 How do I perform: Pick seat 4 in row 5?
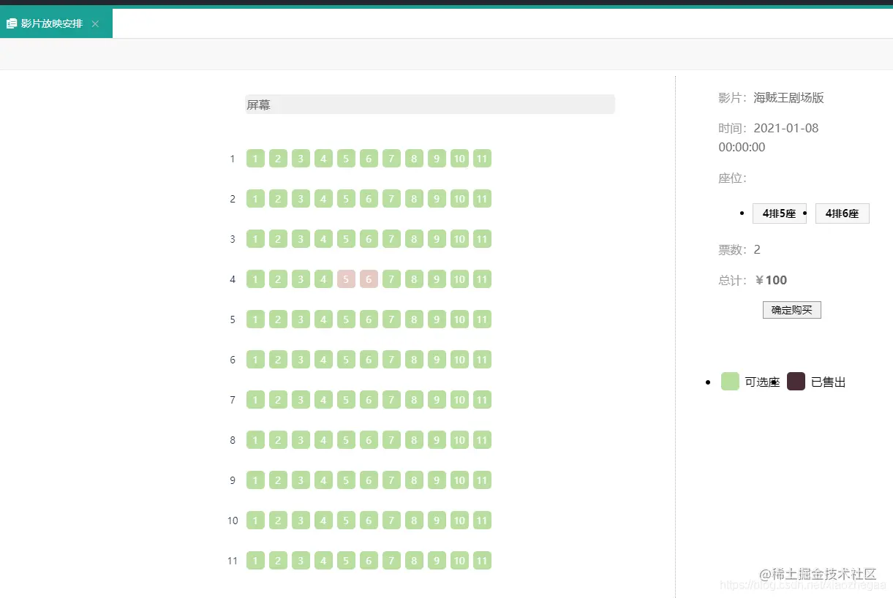pyautogui.click(x=323, y=319)
